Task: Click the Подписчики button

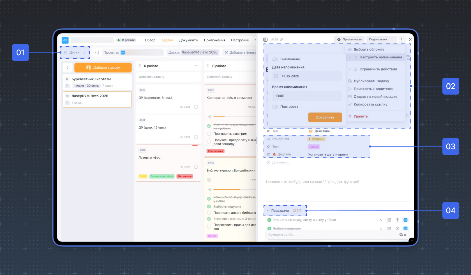Action: tap(381, 40)
